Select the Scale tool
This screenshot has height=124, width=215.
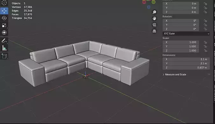coord(4,25)
